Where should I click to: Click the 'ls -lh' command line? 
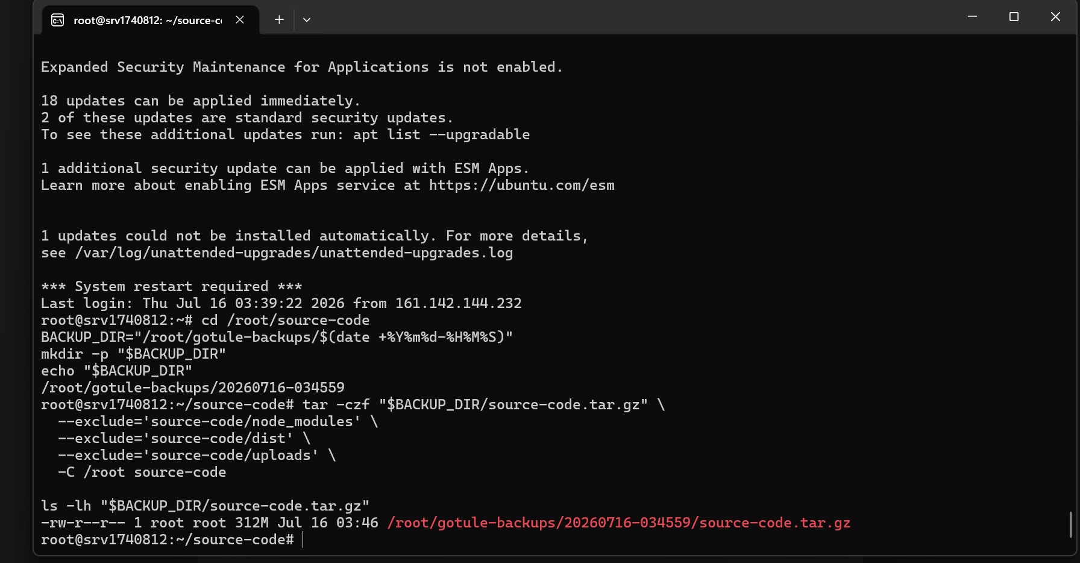[205, 506]
